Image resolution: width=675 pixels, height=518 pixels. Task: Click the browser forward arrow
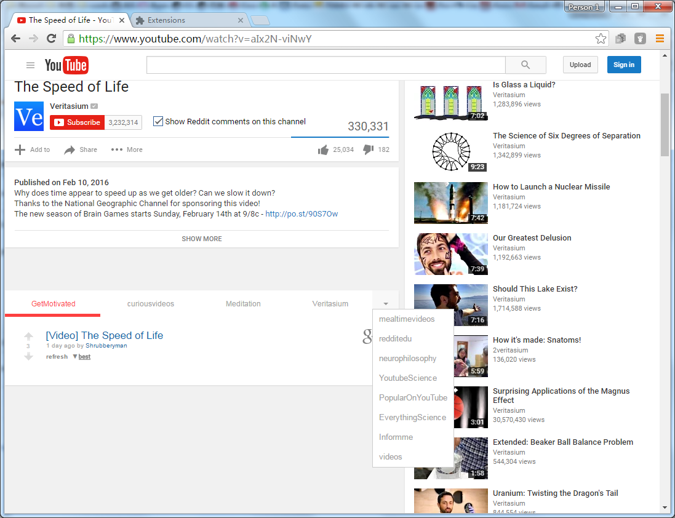click(33, 39)
